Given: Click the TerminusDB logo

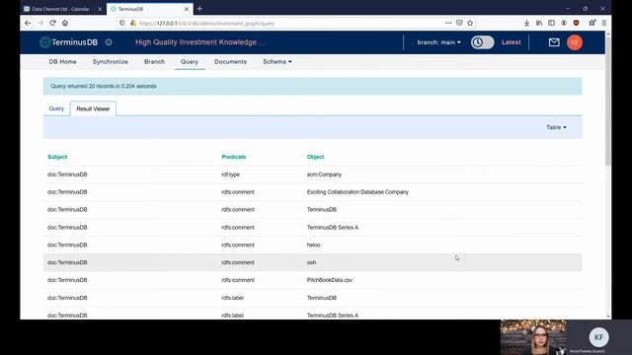Looking at the screenshot, I should click(69, 42).
